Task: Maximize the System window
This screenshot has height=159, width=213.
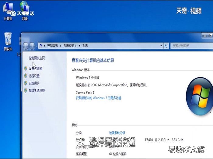Action: point(211,35)
